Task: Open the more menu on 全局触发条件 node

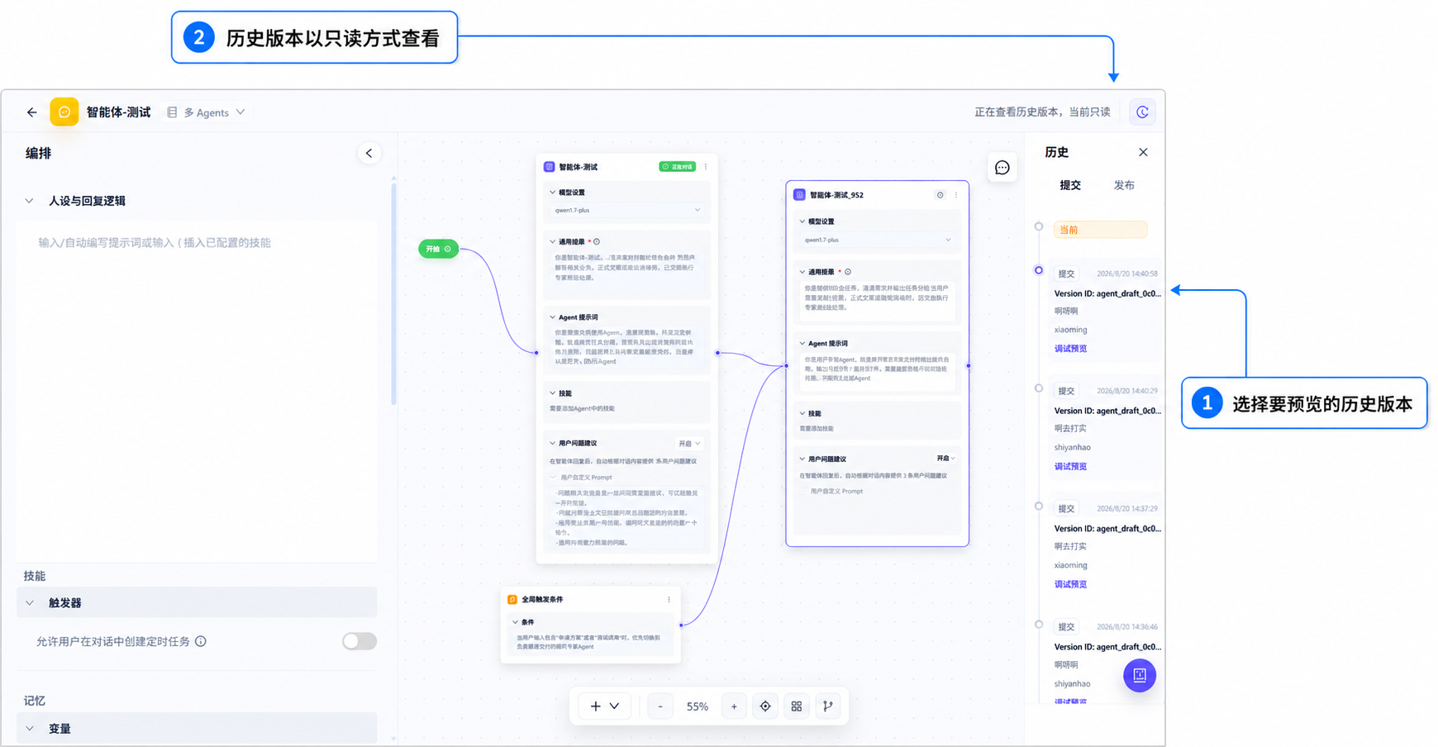Action: 669,599
